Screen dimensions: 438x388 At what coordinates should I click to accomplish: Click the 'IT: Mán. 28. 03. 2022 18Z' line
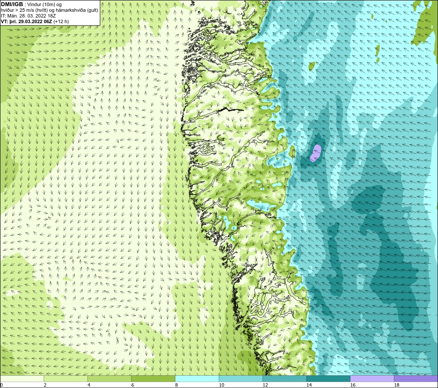(x=28, y=16)
